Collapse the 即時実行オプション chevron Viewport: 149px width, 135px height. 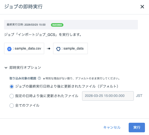pos(6,68)
